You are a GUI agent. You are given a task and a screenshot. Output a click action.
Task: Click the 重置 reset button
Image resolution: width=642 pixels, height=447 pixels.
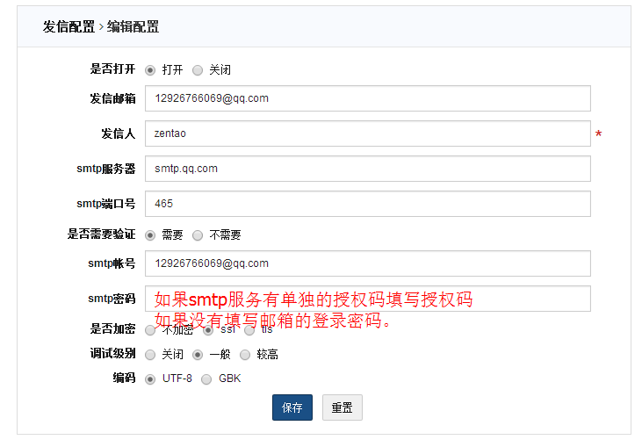point(343,407)
